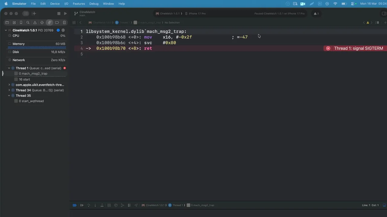The image size is (387, 217).
Task: Open the Wi-Fi status menu
Action: [335, 4]
